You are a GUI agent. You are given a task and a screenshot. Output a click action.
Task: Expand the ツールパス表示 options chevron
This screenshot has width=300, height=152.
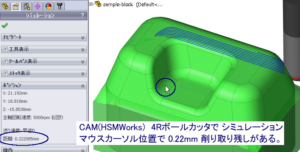83,62
